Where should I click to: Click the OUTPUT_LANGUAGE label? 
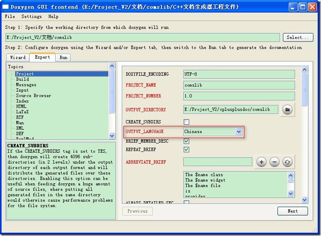(144, 131)
